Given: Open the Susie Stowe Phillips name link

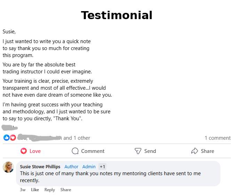Looking at the screenshot, I should (40, 167).
